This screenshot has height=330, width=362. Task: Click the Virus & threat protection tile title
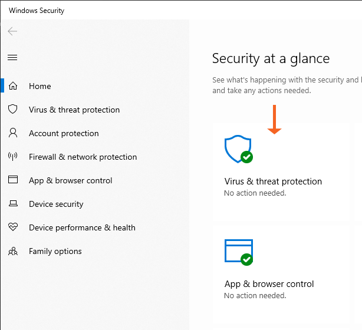point(273,181)
